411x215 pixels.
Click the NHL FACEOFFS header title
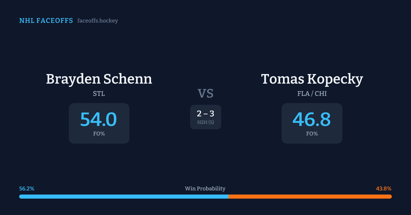tap(46, 21)
